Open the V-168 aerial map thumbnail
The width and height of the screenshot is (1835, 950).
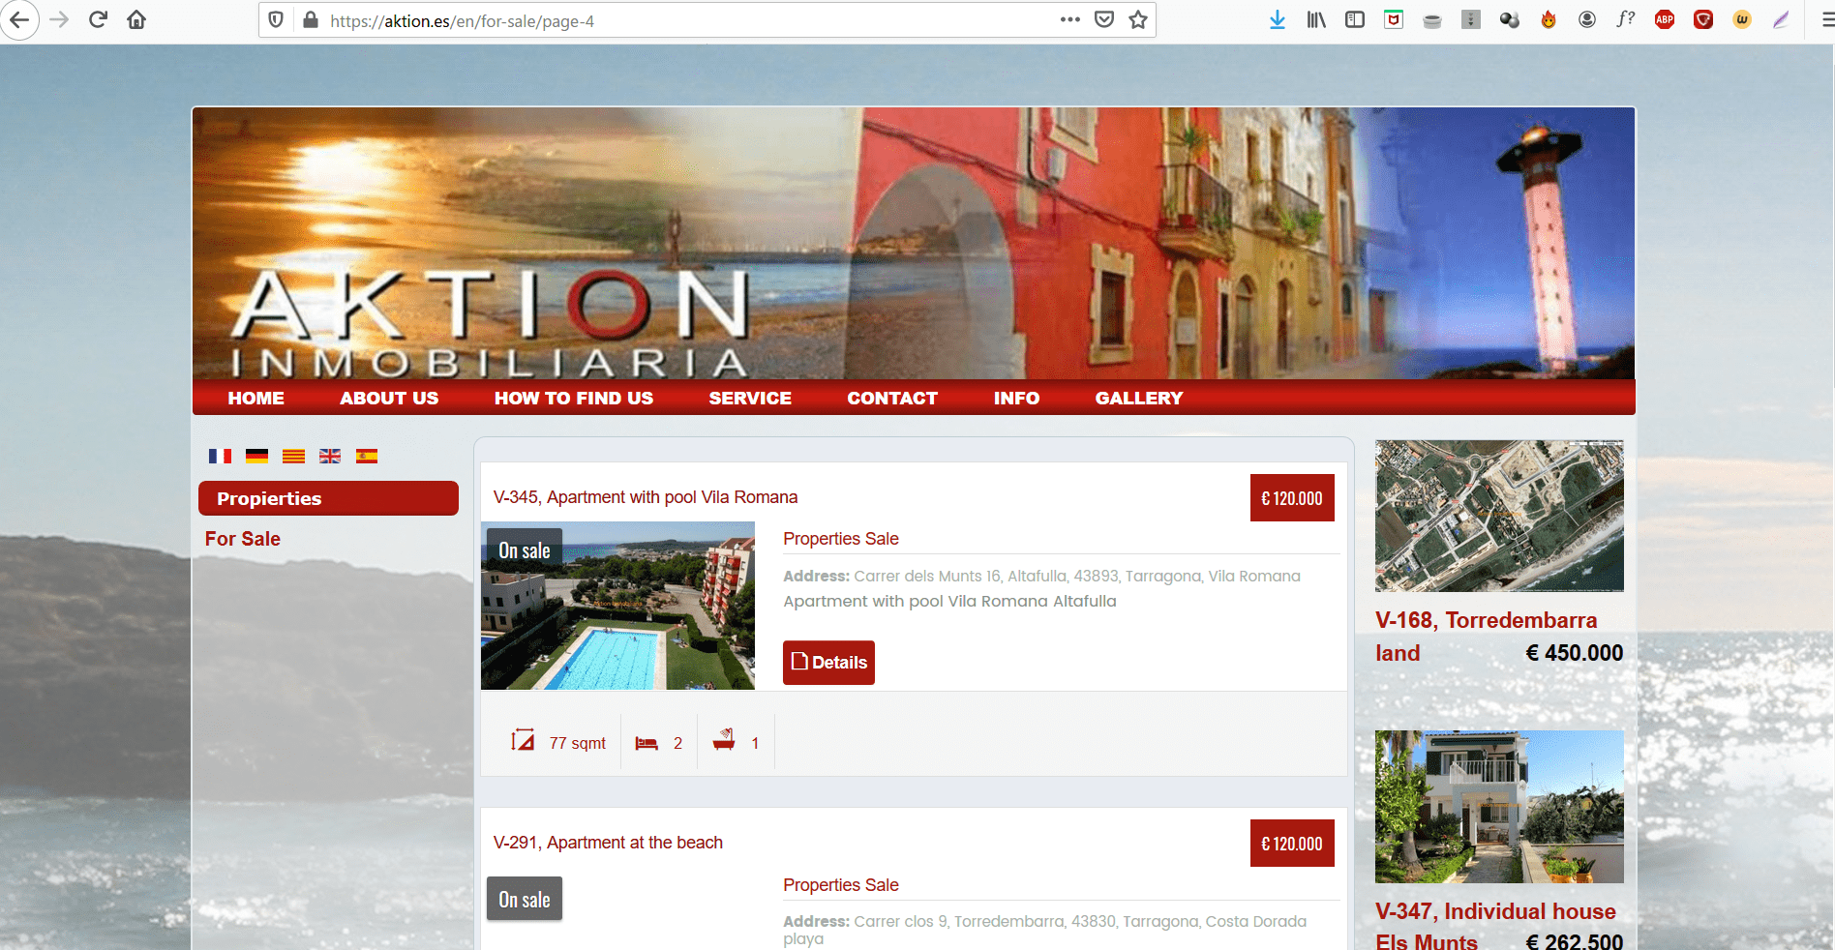coord(1499,516)
